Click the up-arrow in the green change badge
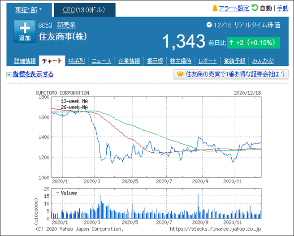The height and width of the screenshot is (236, 294). click(x=232, y=43)
